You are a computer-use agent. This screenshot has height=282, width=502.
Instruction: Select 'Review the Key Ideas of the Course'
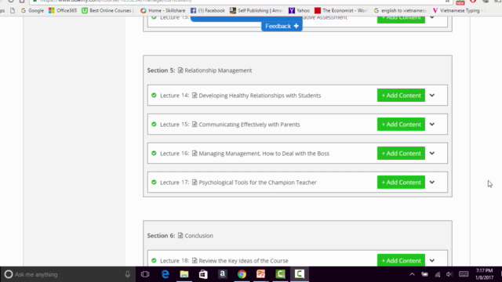point(243,261)
